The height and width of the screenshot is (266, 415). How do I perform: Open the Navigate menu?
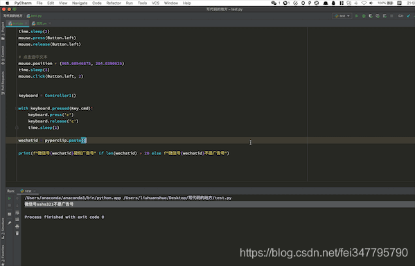[80, 3]
